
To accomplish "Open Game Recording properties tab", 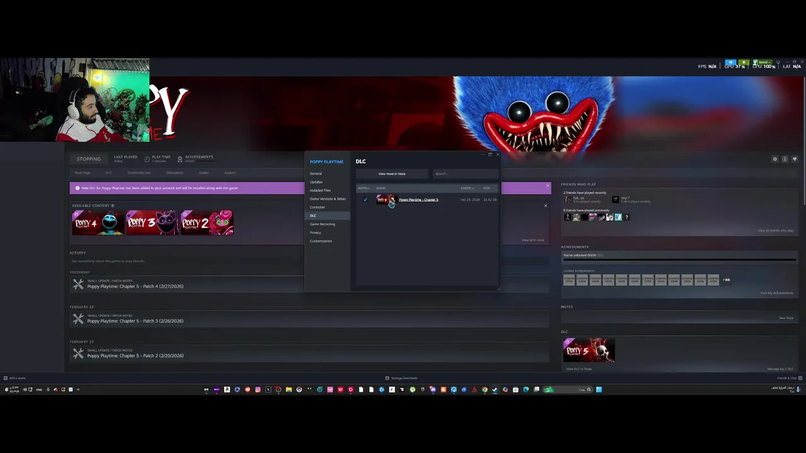I will (322, 224).
